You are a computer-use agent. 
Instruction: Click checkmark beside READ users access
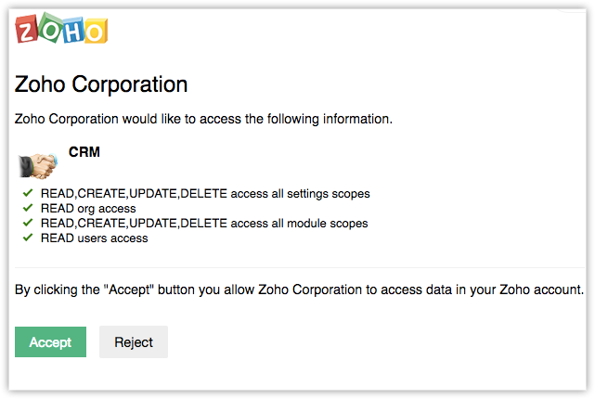(27, 238)
